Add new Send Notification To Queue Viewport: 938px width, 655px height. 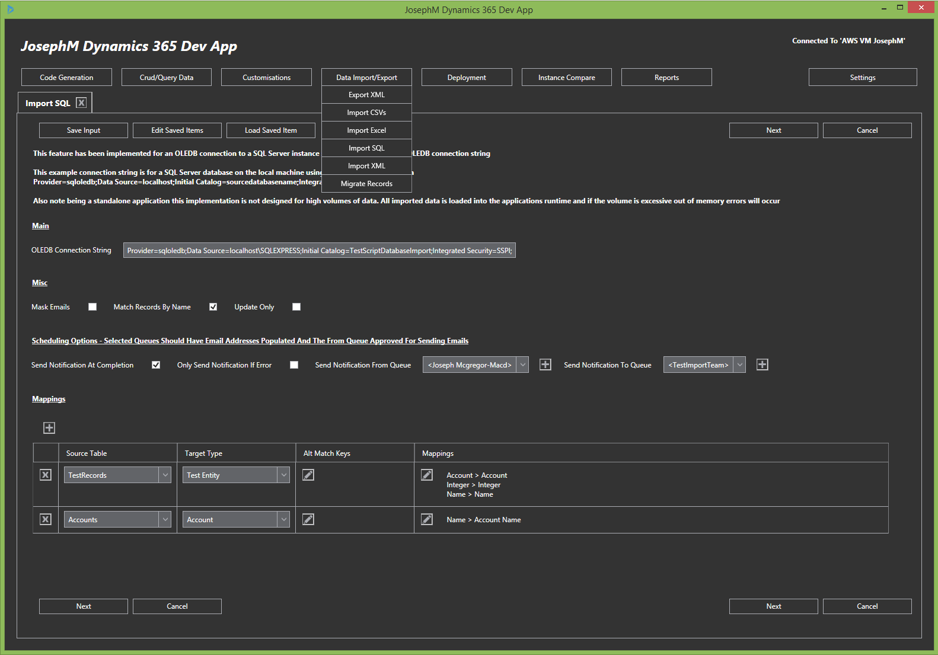(762, 365)
